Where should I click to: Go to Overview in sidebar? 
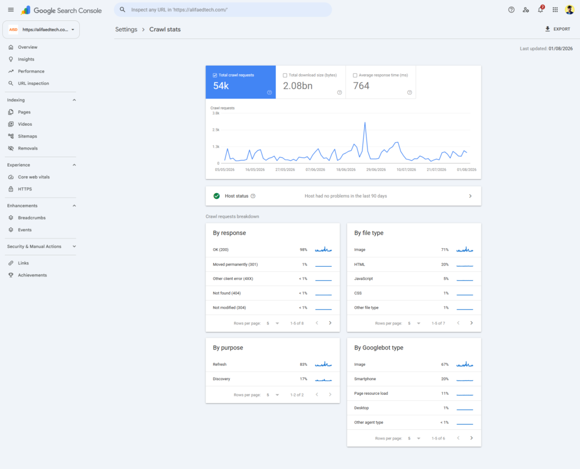click(27, 47)
